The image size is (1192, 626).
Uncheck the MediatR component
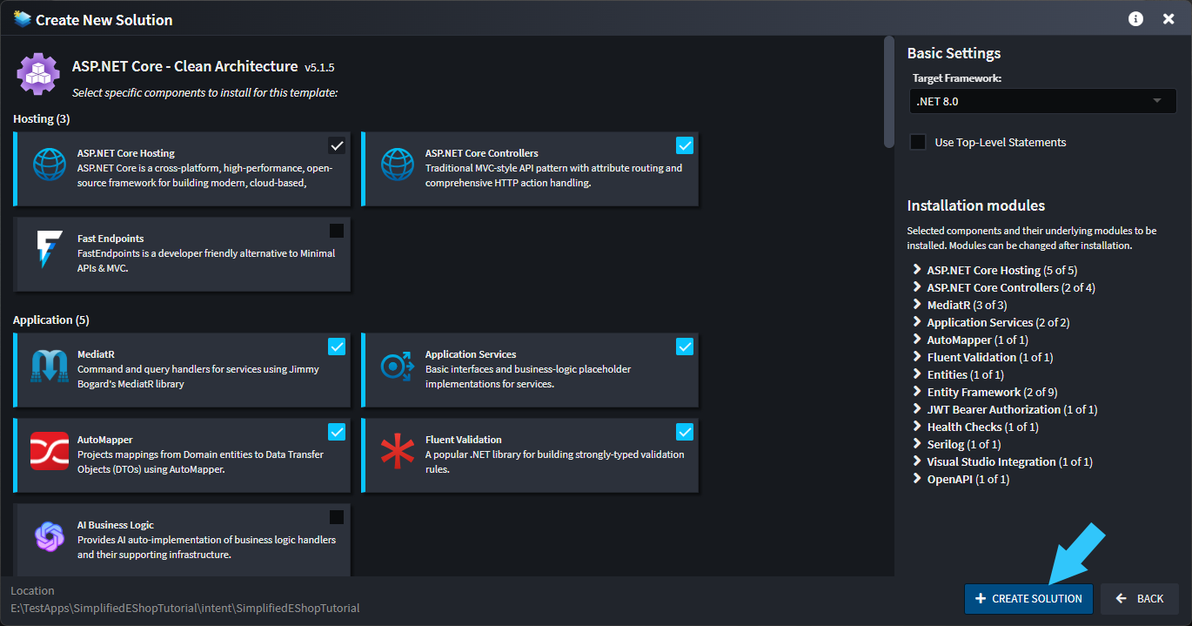(x=337, y=347)
